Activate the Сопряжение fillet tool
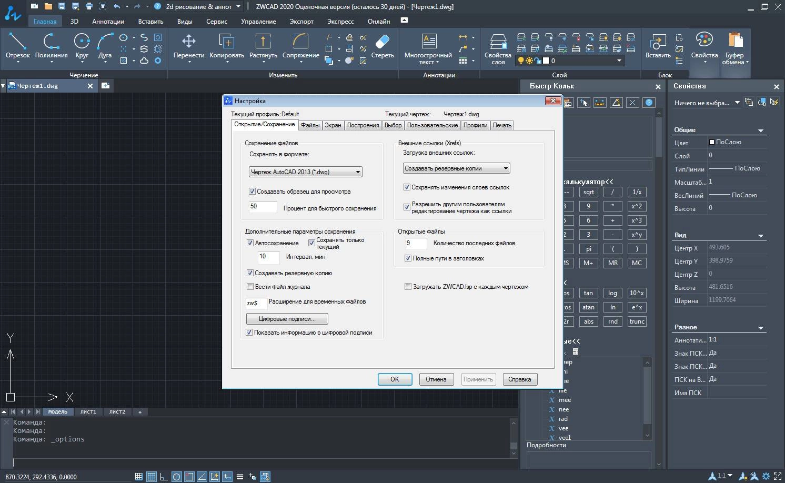Viewport: 785px width, 483px height. [x=300, y=46]
